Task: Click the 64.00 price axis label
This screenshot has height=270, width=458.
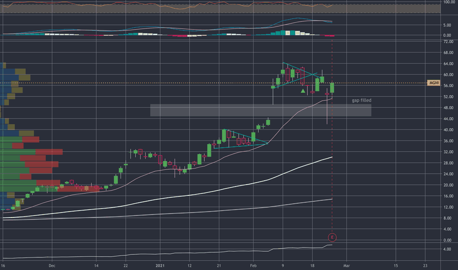Action: click(x=448, y=64)
